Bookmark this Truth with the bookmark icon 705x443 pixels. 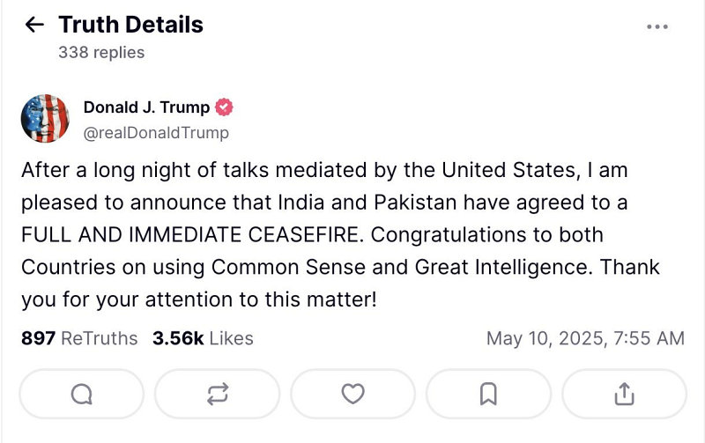tap(488, 394)
